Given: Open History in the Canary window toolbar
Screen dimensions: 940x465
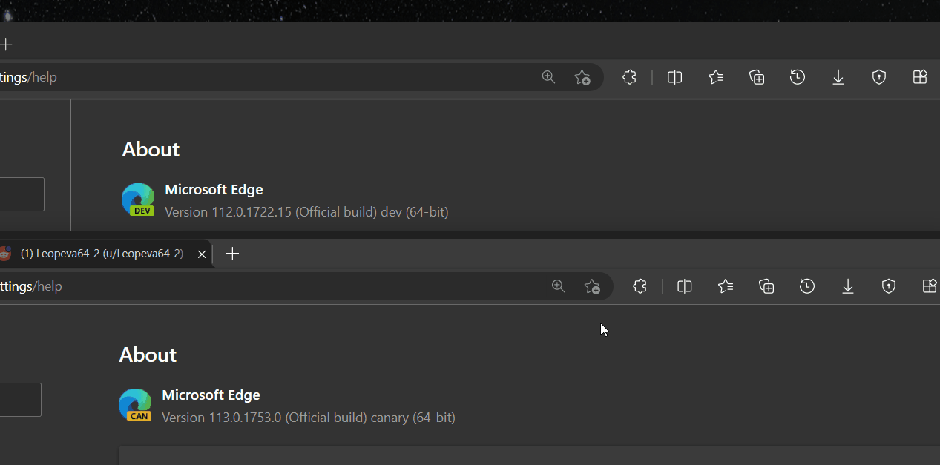Looking at the screenshot, I should [x=807, y=286].
